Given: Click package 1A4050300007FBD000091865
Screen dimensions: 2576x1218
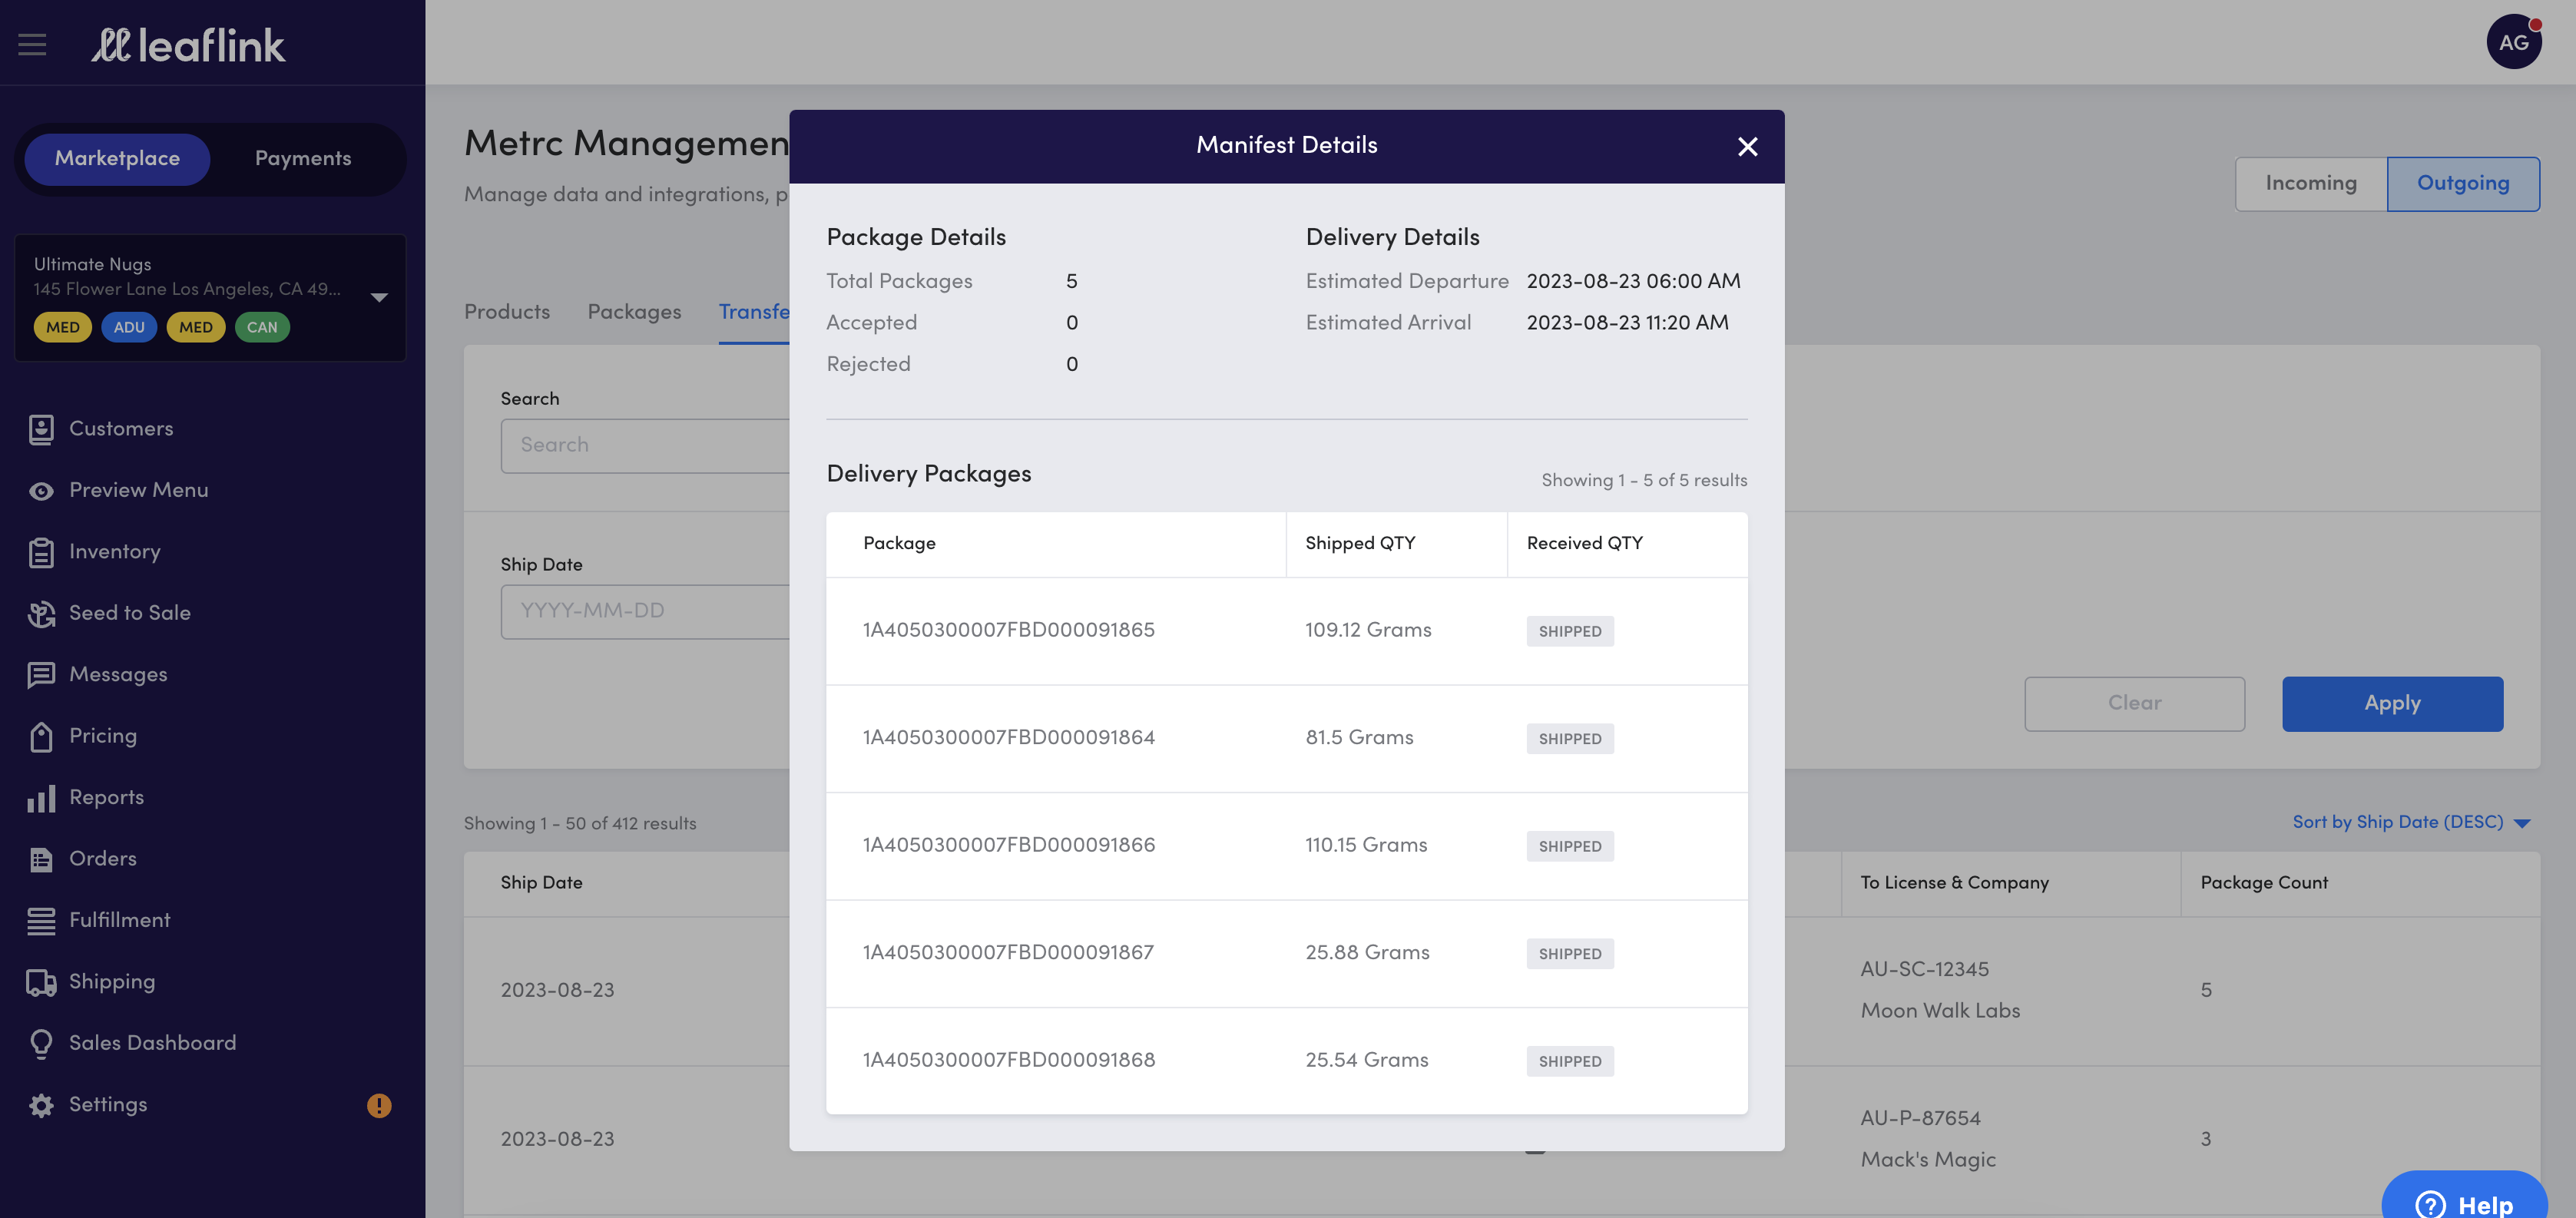Looking at the screenshot, I should pyautogui.click(x=1009, y=631).
